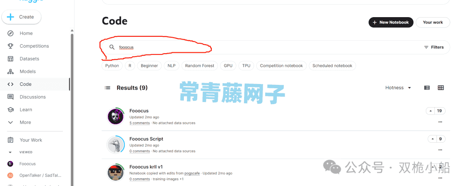The height and width of the screenshot is (186, 465).
Task: Upvote the Fooocus notebook
Action: click(x=431, y=111)
